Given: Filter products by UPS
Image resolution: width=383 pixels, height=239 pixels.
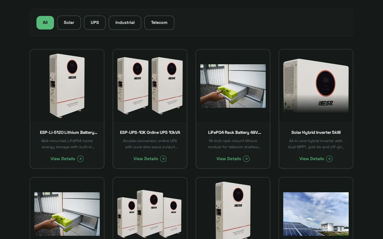Looking at the screenshot, I should [x=95, y=23].
